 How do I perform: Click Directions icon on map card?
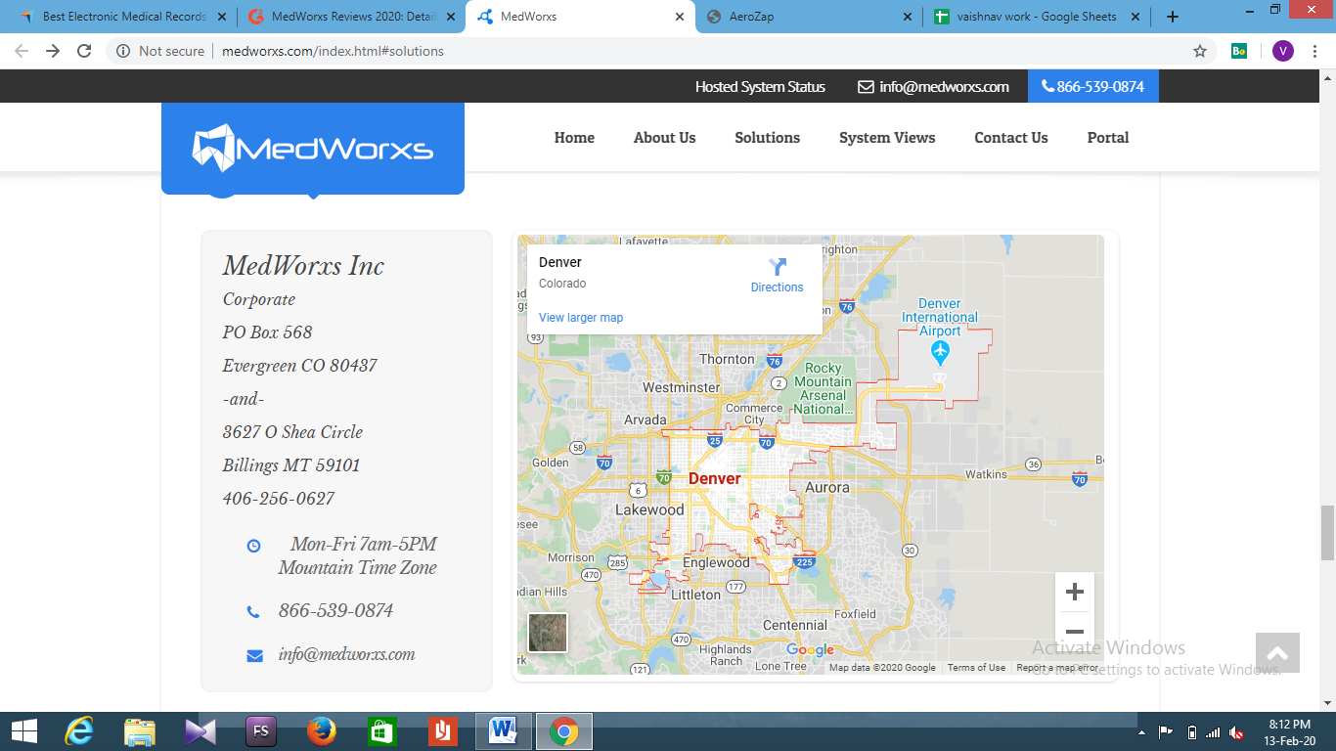point(778,267)
